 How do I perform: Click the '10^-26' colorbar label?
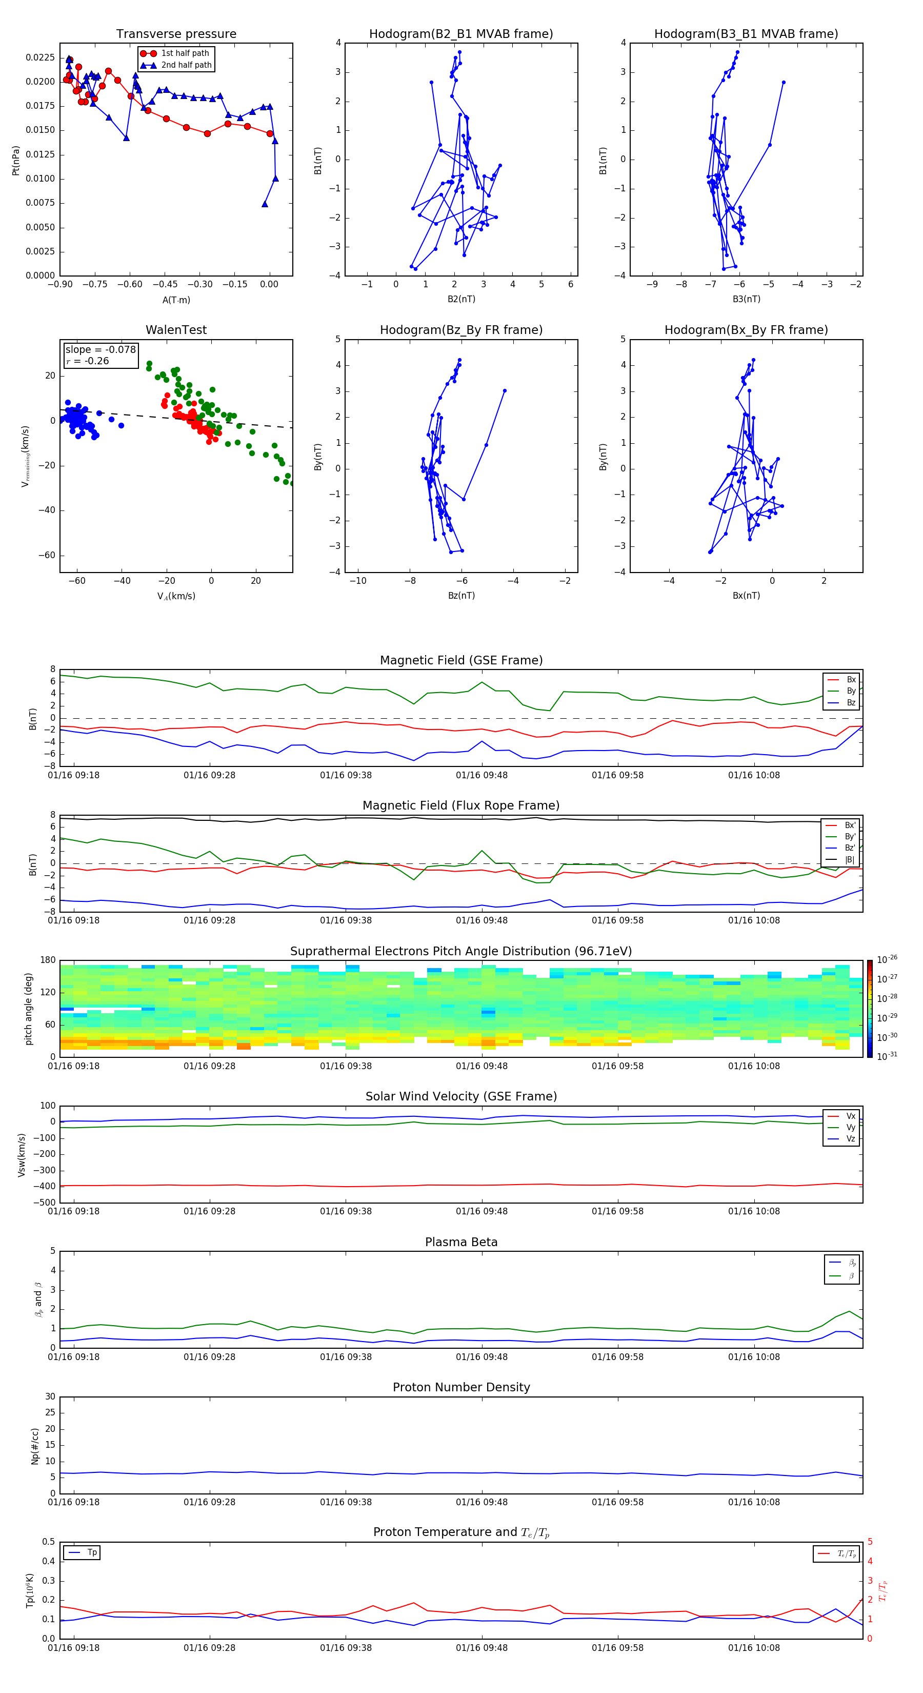[x=887, y=959]
